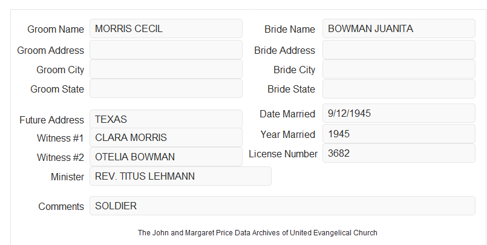Click the License Number label
The width and height of the screenshot is (487, 245).
tap(283, 154)
